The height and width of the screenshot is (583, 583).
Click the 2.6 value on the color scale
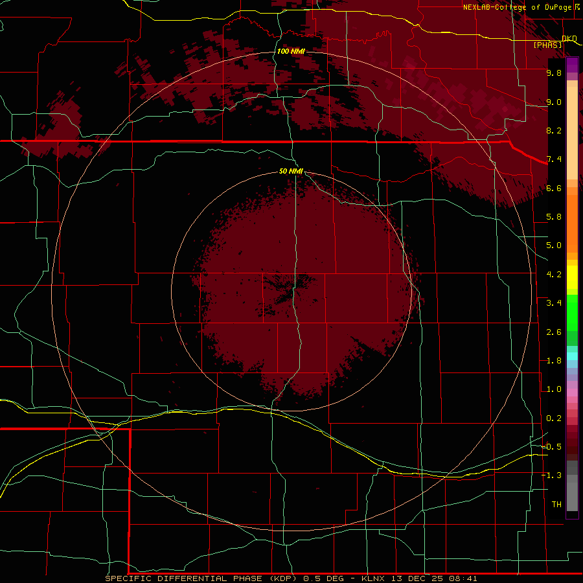click(554, 332)
